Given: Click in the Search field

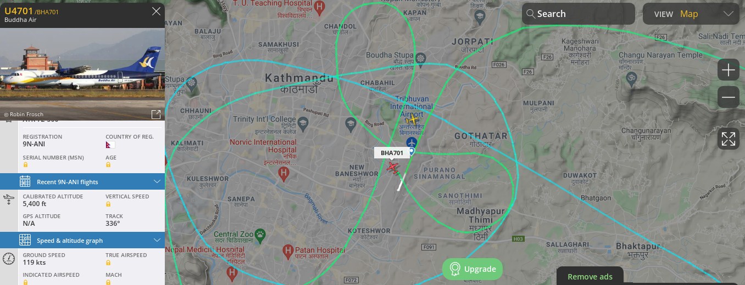Looking at the screenshot, I should pos(579,14).
